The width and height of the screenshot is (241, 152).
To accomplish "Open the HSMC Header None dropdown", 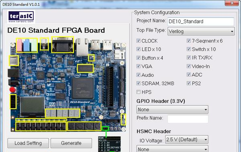I will click(x=172, y=149).
